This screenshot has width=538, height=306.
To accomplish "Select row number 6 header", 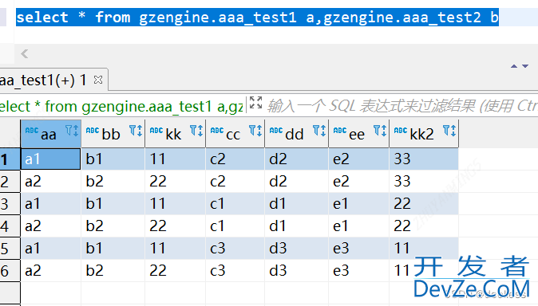I will coord(10,271).
